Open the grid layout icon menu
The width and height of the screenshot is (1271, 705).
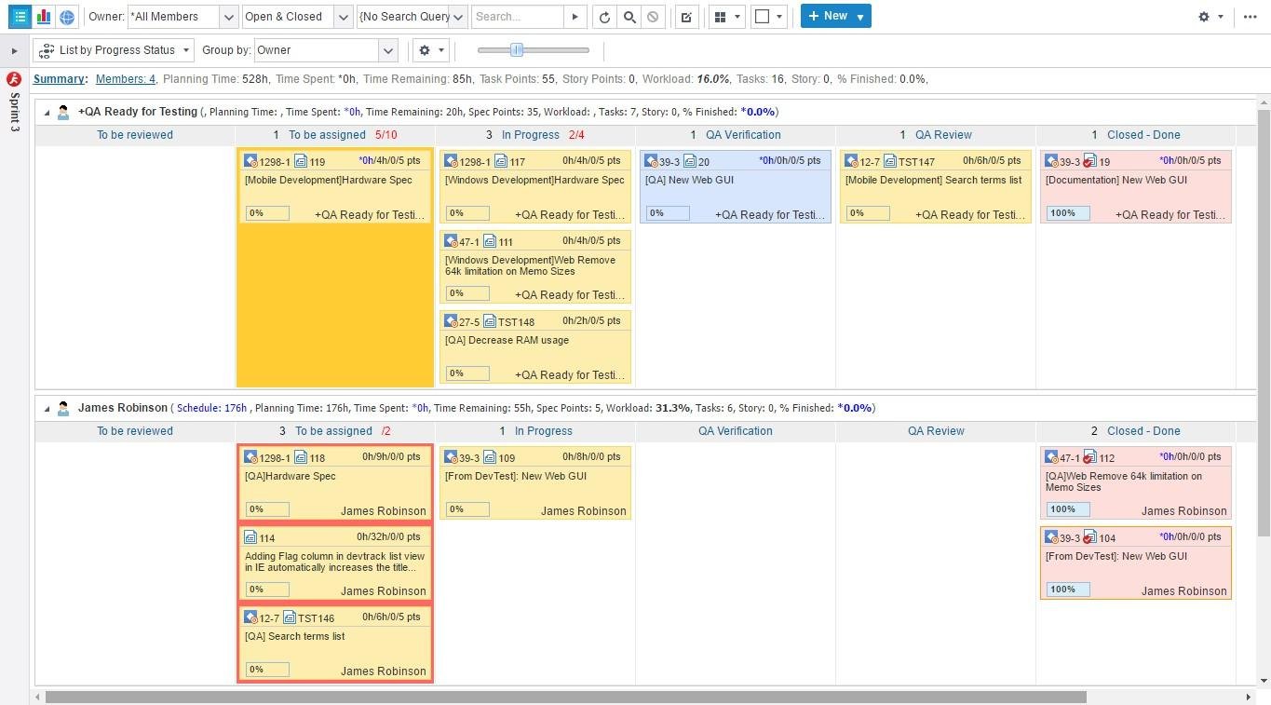tap(726, 17)
